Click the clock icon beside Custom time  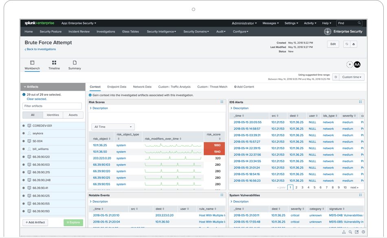pos(336,77)
